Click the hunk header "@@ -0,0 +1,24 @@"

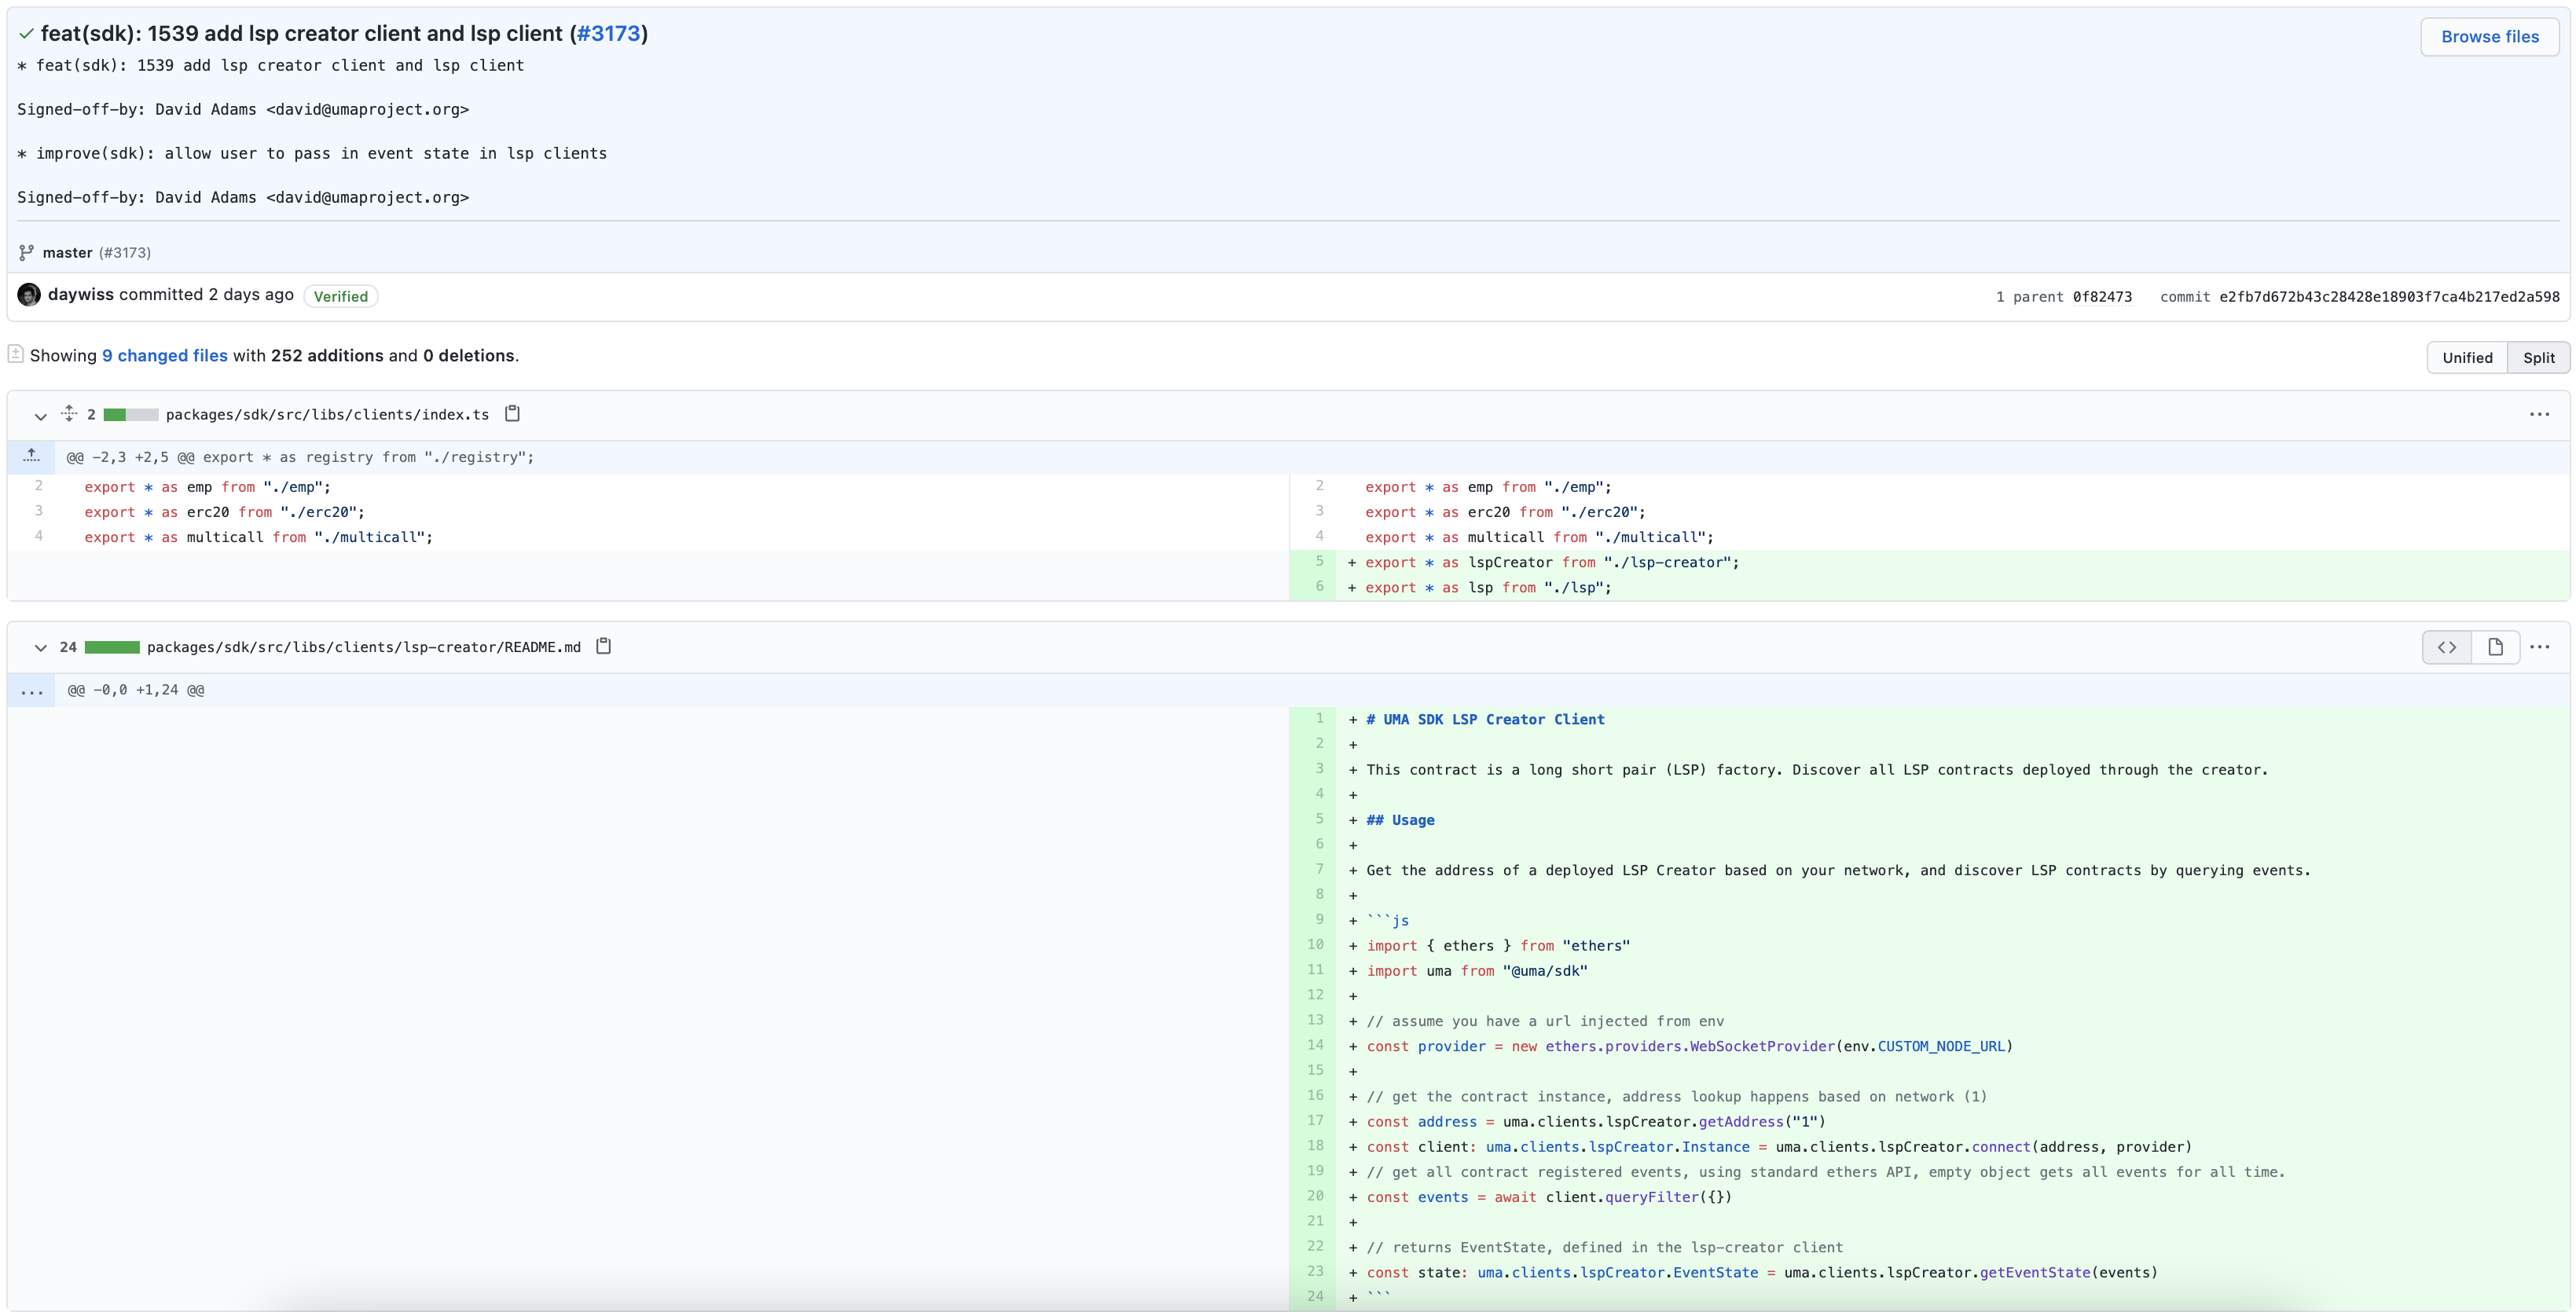pyautogui.click(x=135, y=690)
